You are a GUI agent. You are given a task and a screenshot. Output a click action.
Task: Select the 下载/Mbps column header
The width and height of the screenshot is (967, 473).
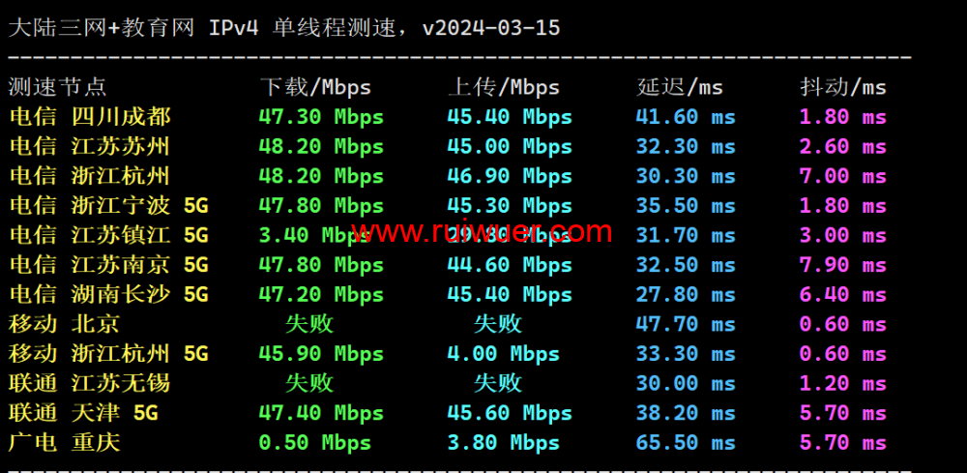[315, 87]
